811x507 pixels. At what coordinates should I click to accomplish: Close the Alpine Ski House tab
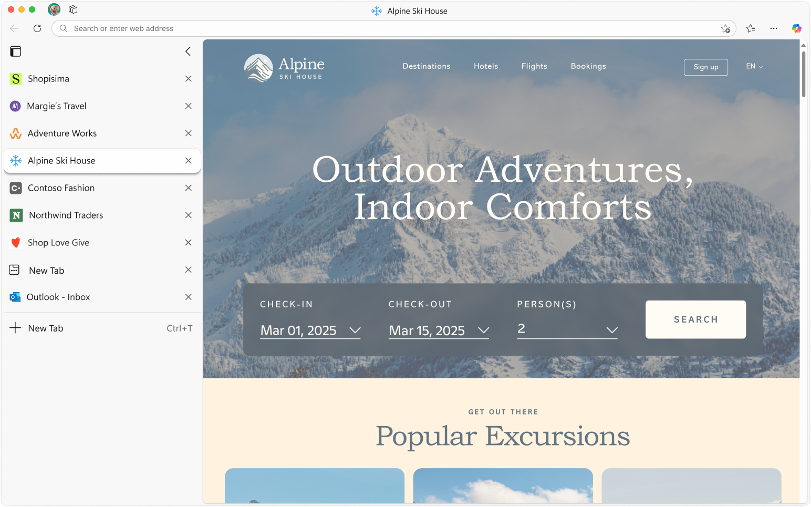(189, 161)
